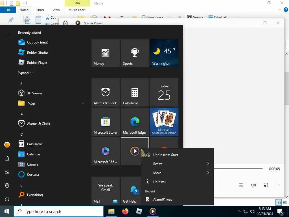Expand the 7-Zip folder
The image size is (289, 217).
(x=83, y=103)
